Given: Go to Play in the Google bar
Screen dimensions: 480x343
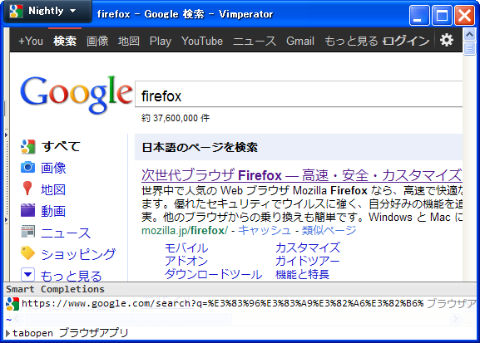Looking at the screenshot, I should pos(161,41).
